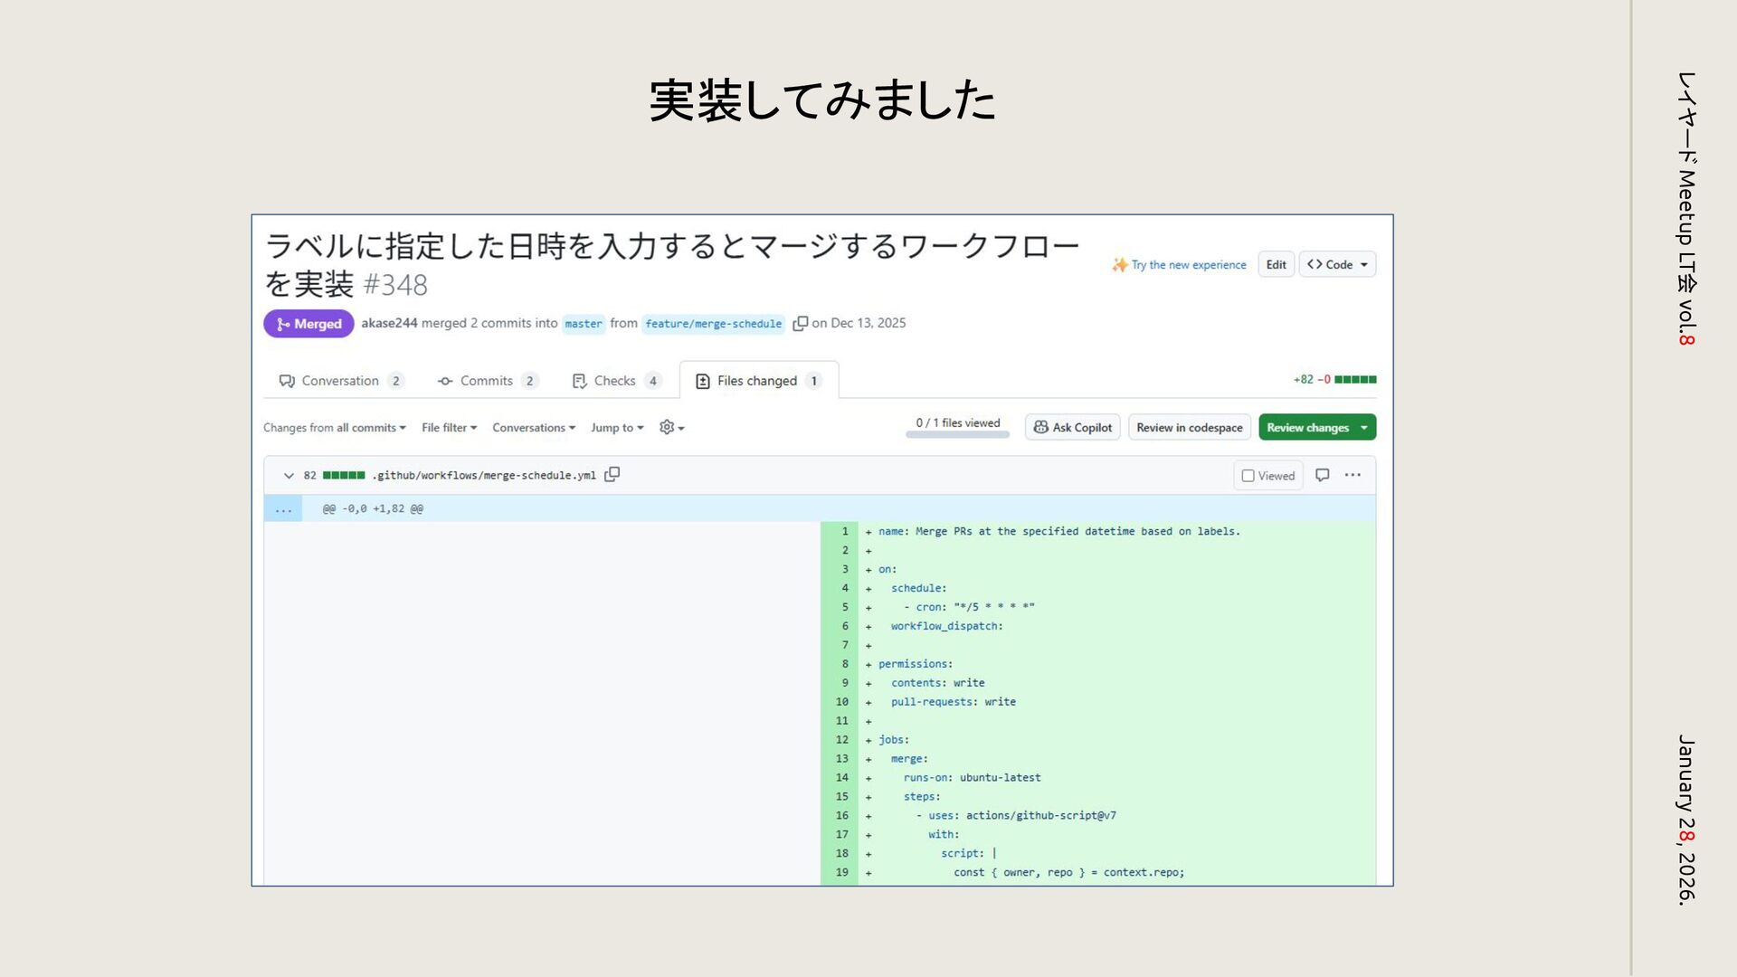Expand hidden diff lines ellipsis

283,508
